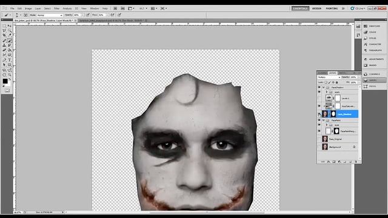Open the Image menu
Viewport: 388px width, 218px height.
(28, 8)
